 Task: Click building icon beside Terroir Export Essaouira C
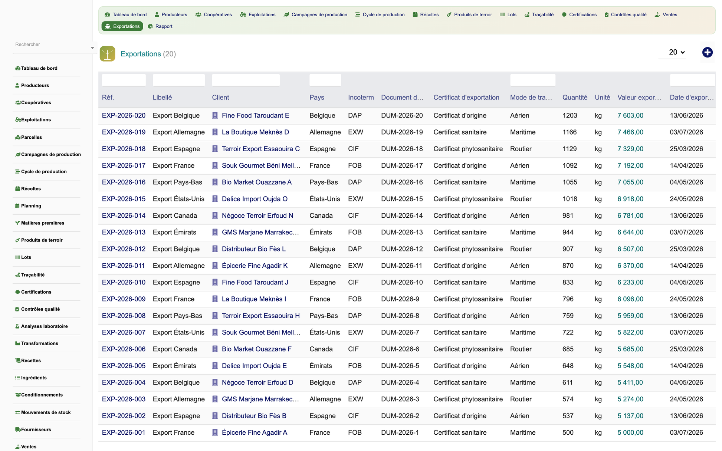tap(215, 149)
